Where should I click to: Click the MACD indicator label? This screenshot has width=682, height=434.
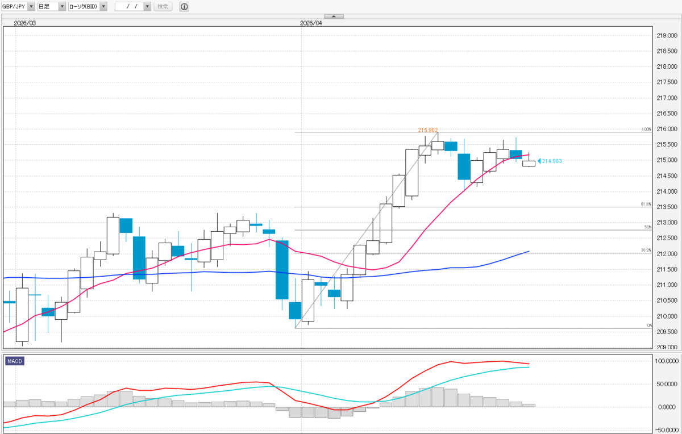[x=14, y=361]
